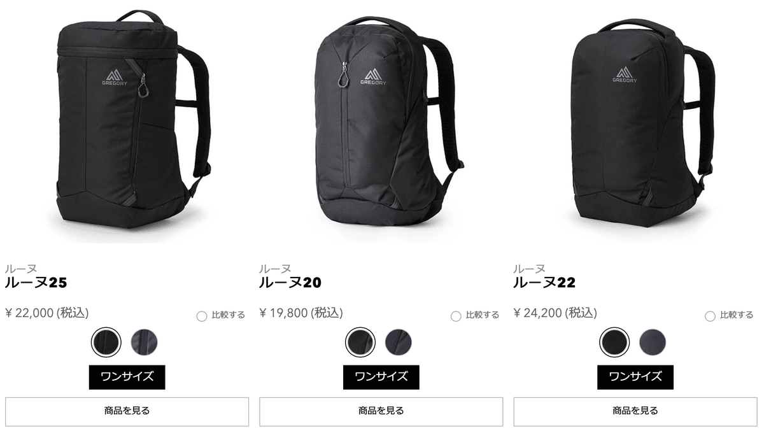Select gray color swatch for ルーヌ22

tap(653, 343)
